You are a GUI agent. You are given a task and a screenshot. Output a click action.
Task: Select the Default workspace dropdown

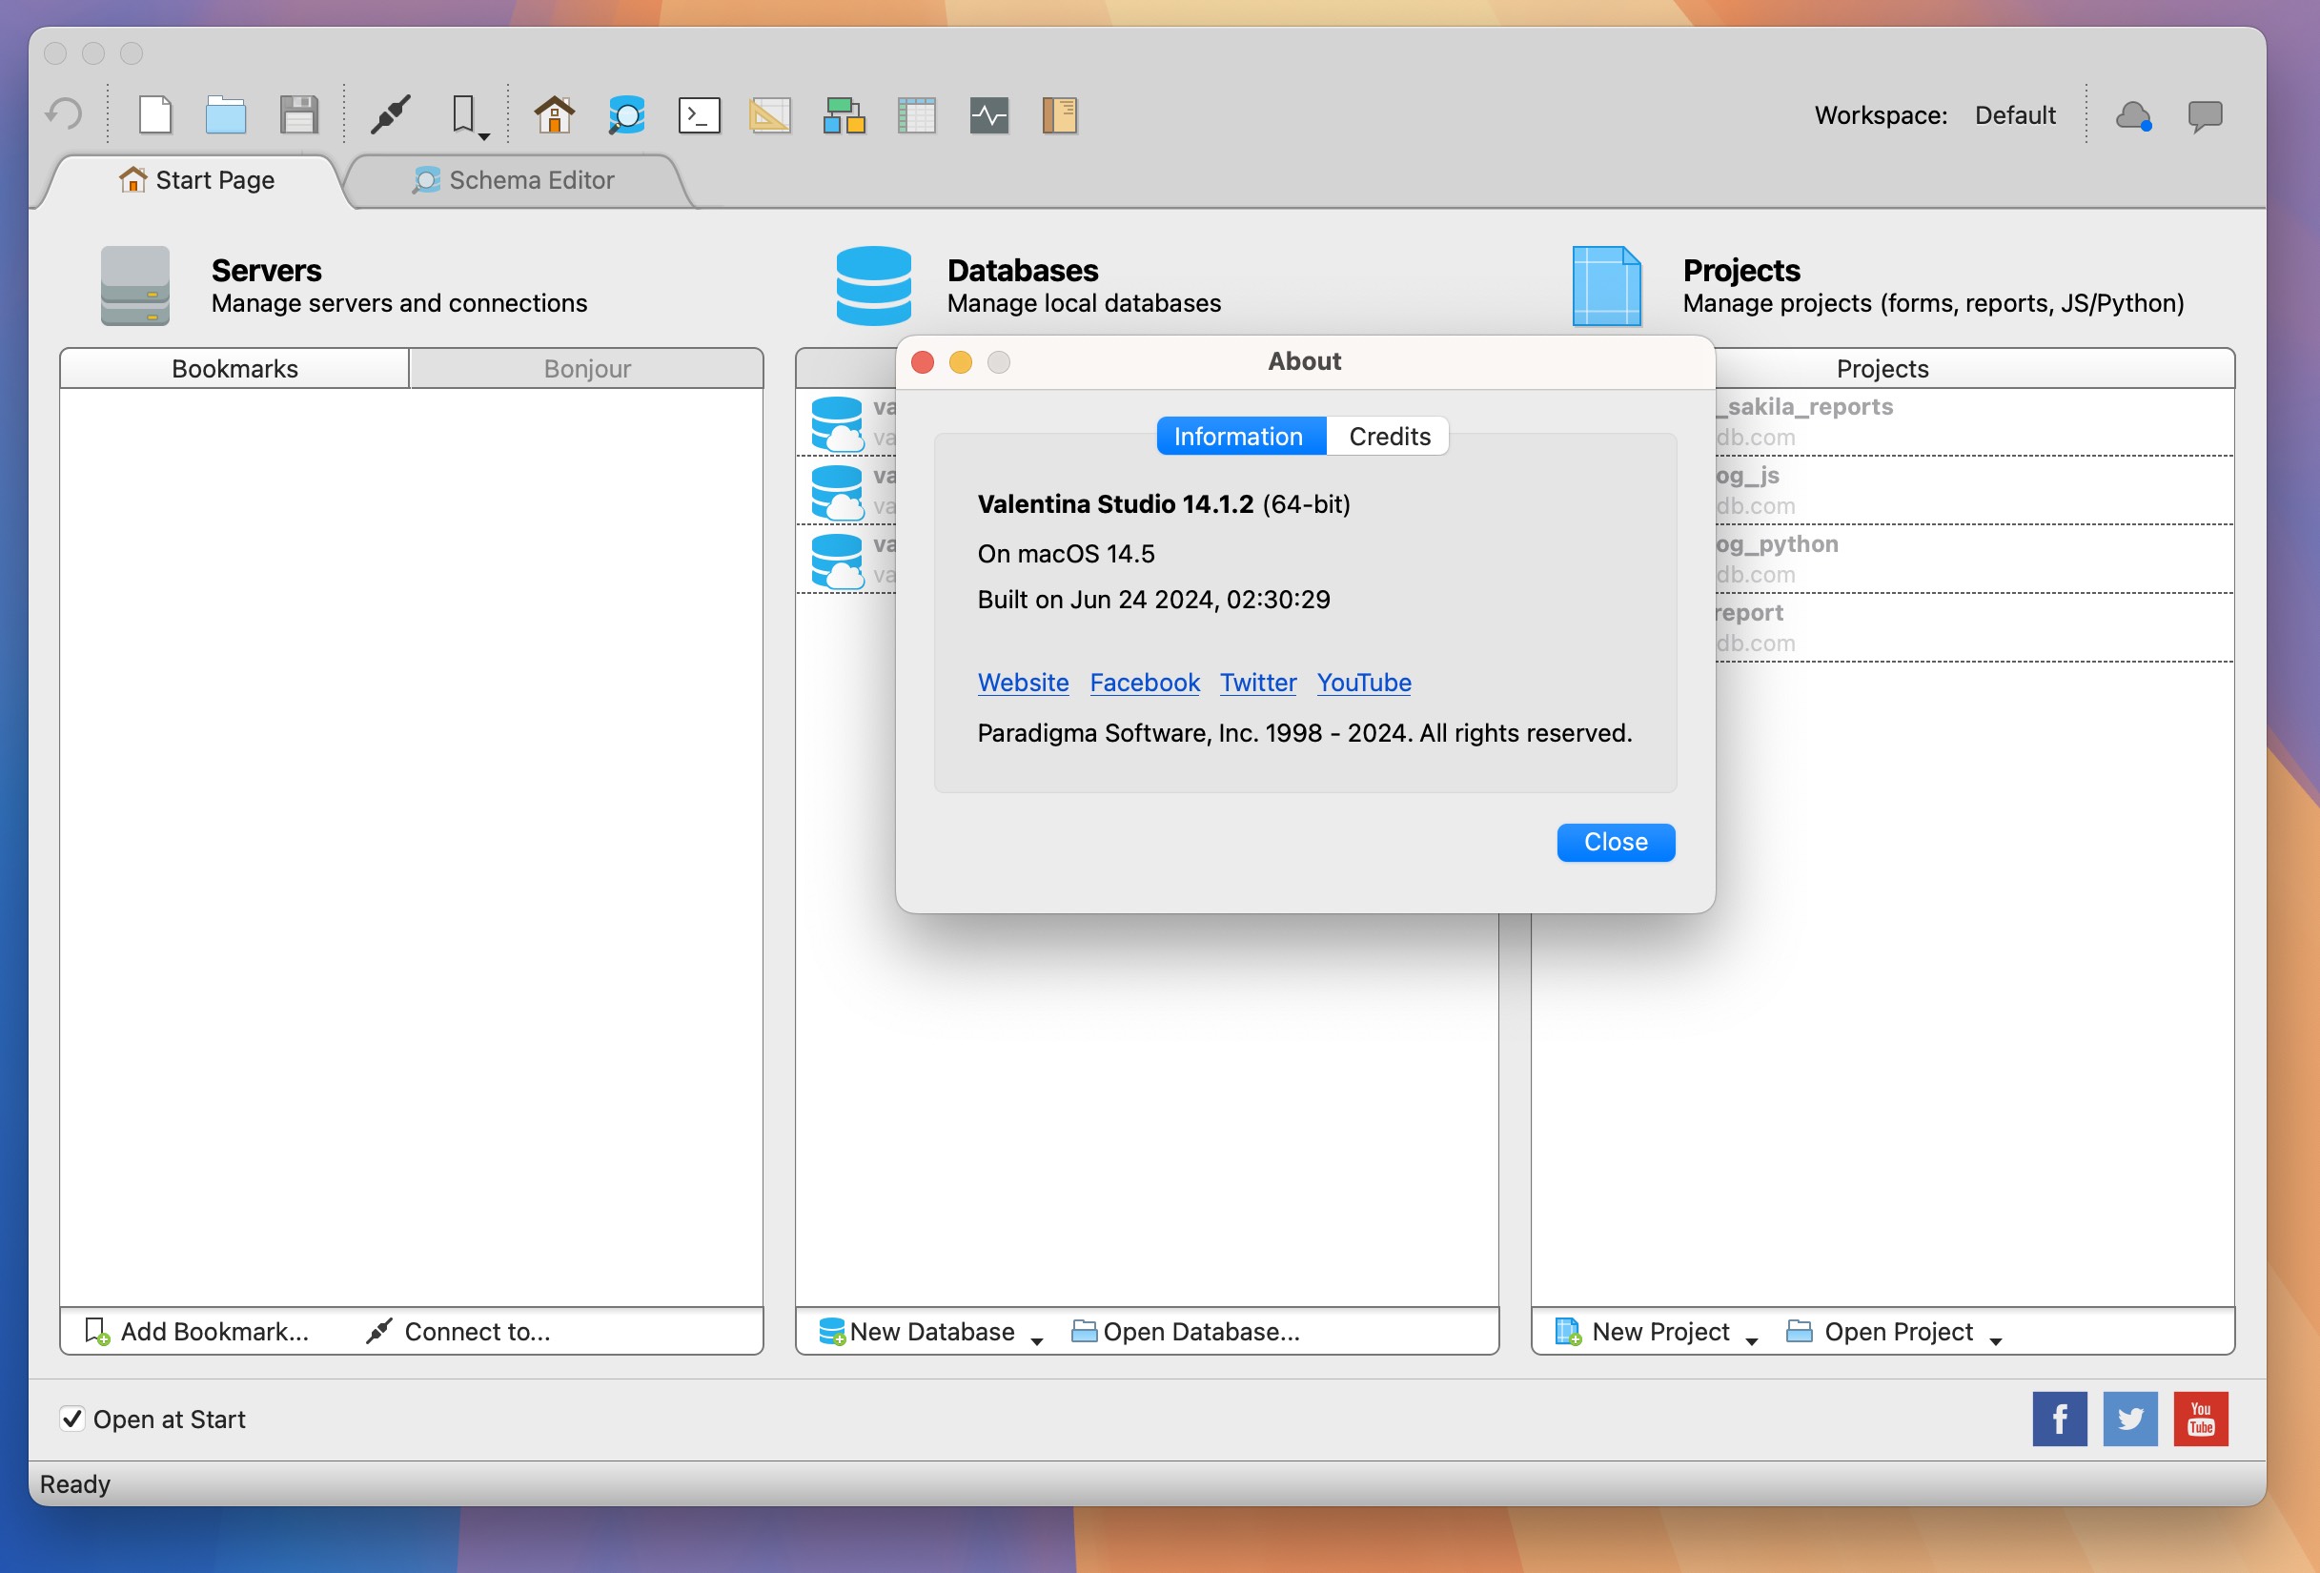coord(2015,116)
